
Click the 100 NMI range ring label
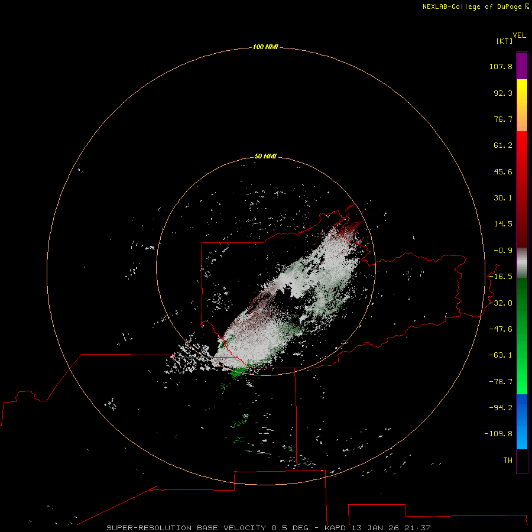(265, 47)
